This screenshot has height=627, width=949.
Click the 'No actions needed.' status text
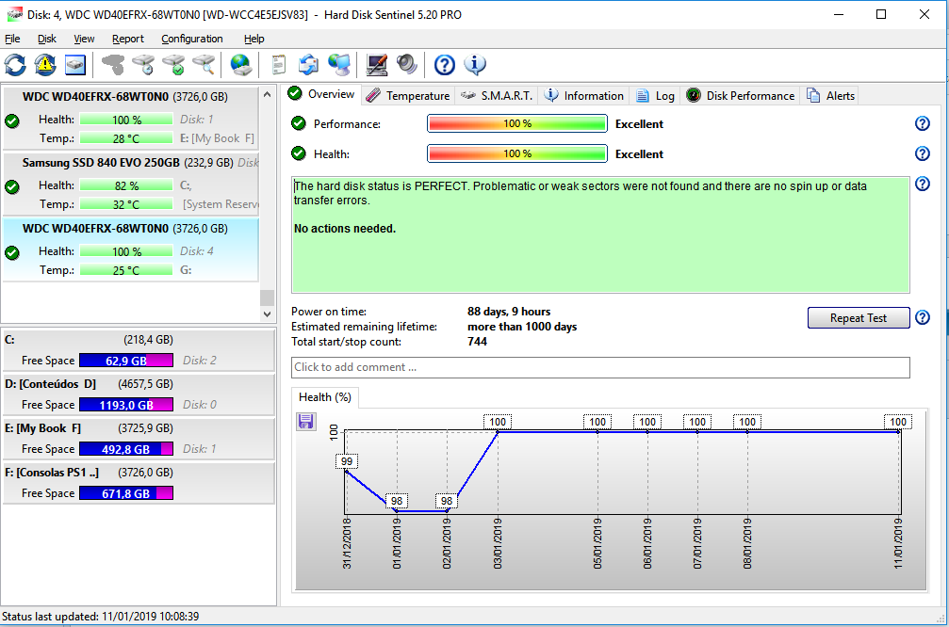coord(344,229)
